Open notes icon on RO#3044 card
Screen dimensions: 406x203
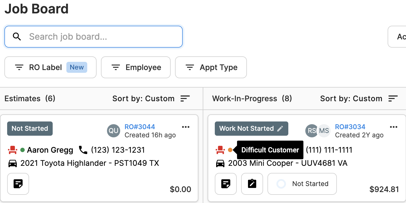[x=18, y=184]
